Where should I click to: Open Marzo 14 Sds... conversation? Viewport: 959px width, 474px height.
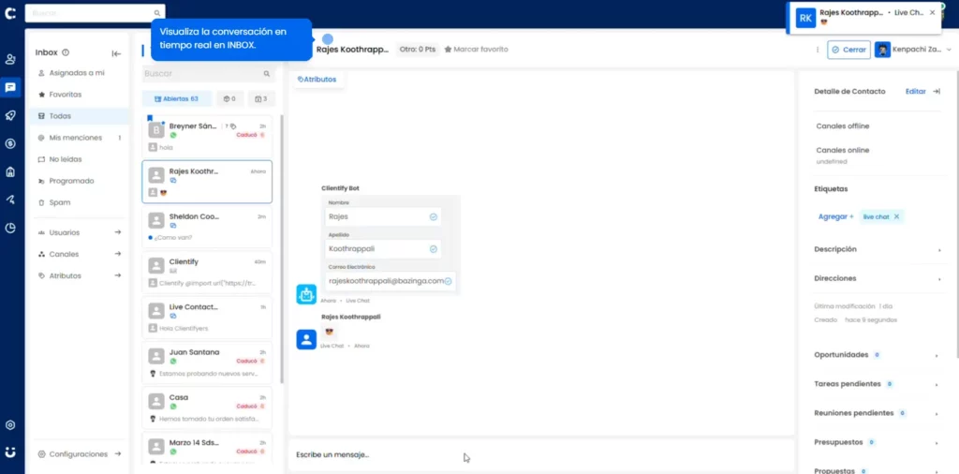[207, 448]
